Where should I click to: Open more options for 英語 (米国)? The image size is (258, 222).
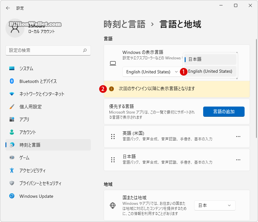238,137
